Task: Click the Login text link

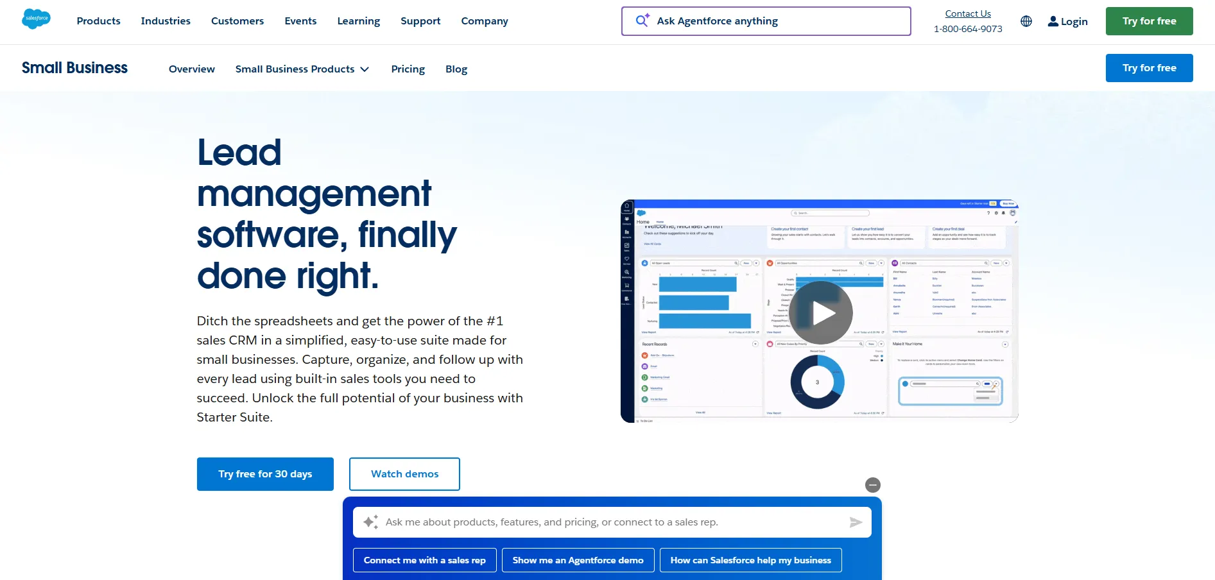Action: click(1074, 22)
